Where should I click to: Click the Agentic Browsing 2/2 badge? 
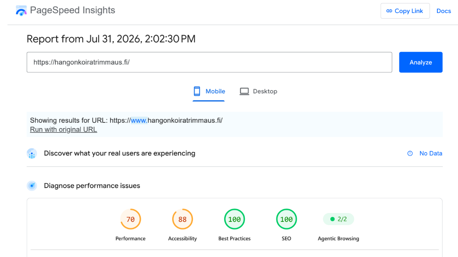pyautogui.click(x=338, y=219)
